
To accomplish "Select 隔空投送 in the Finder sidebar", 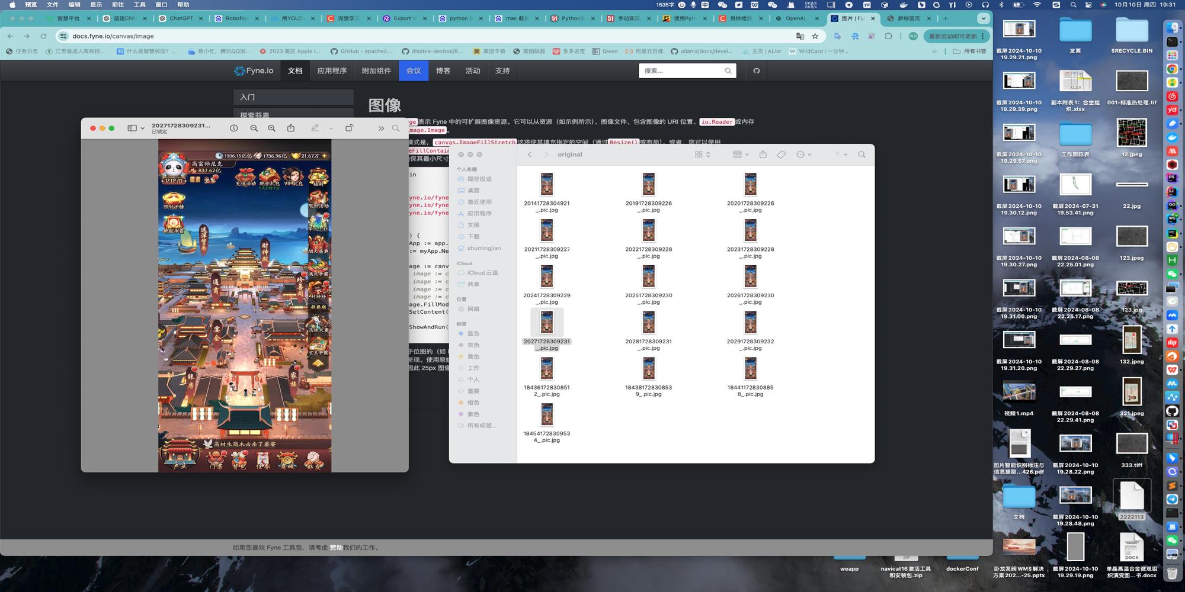I will [475, 179].
